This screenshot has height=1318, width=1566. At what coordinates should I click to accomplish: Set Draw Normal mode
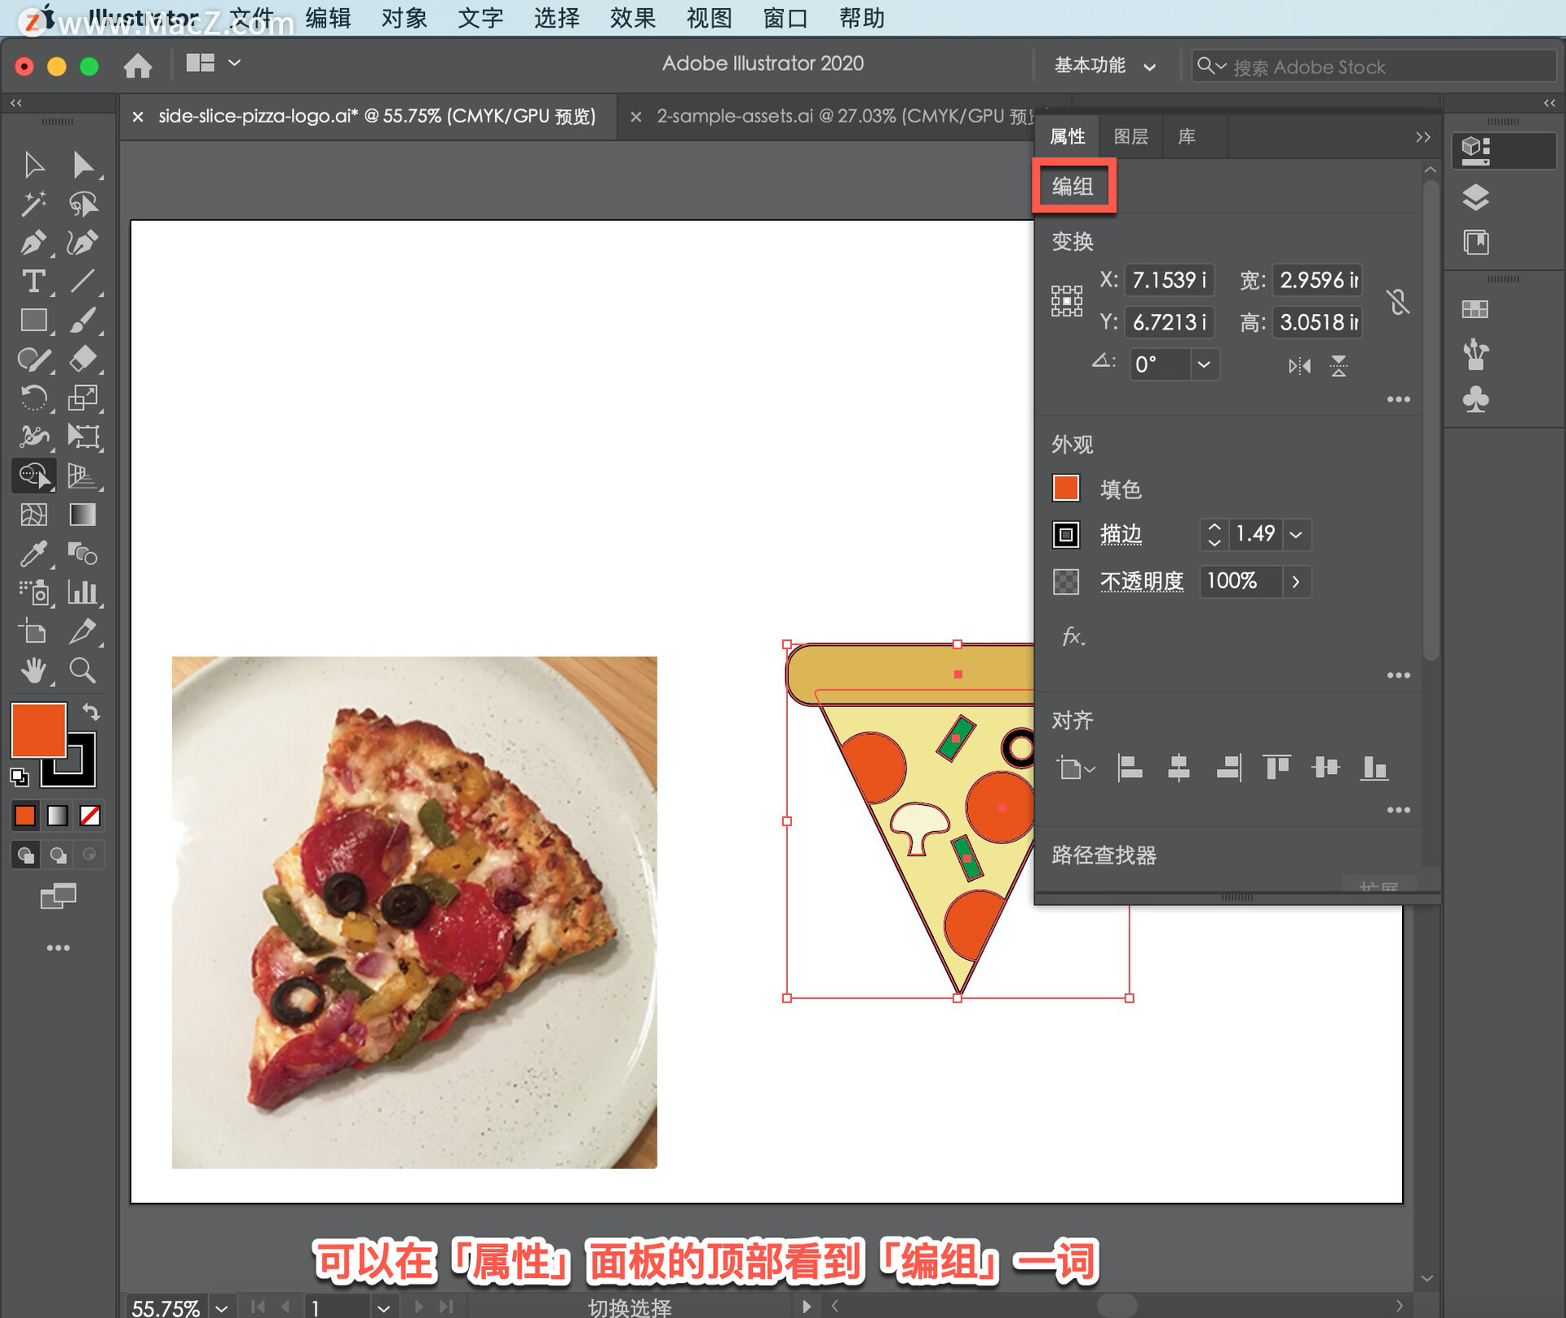coord(25,855)
